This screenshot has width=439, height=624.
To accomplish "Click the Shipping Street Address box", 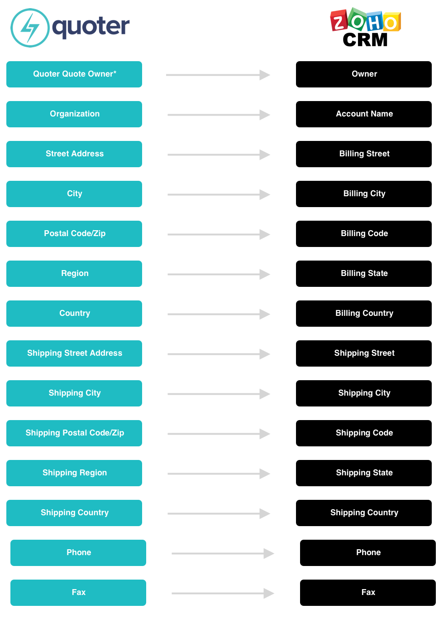I will tap(74, 353).
